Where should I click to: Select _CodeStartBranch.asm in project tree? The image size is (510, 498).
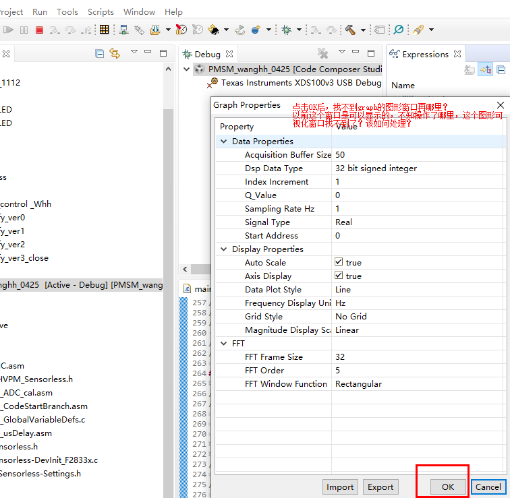point(44,406)
